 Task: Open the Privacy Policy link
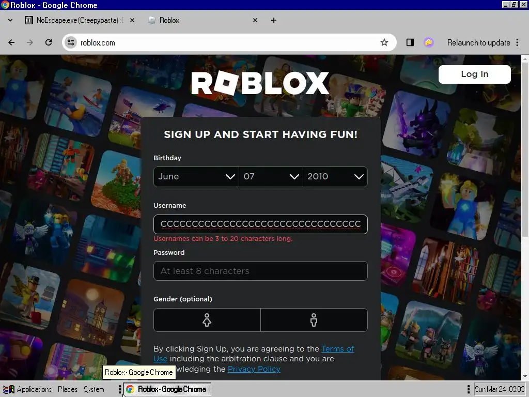(254, 369)
